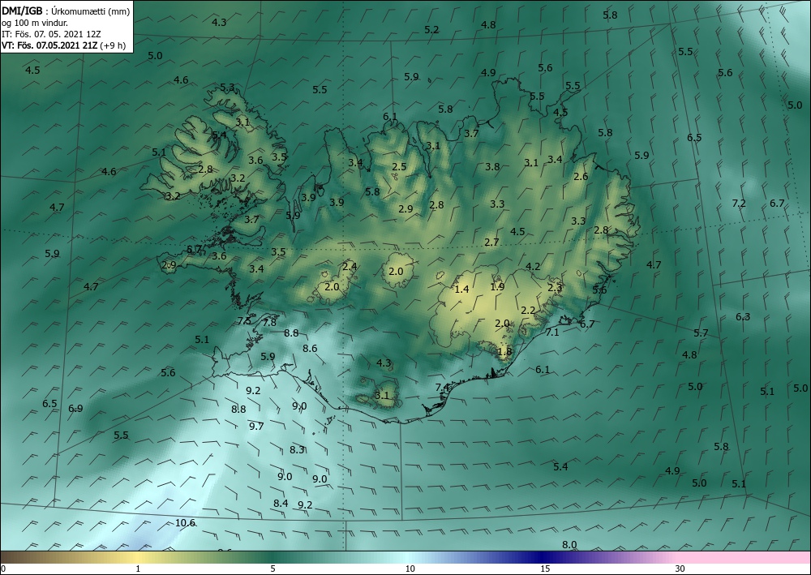Image resolution: width=811 pixels, height=575 pixels.
Task: Click the 0 label on the color scale
Action: [x=3, y=569]
